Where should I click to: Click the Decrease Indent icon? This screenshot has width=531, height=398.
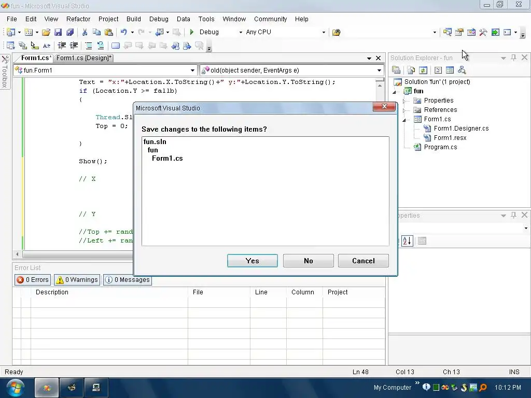[62, 46]
